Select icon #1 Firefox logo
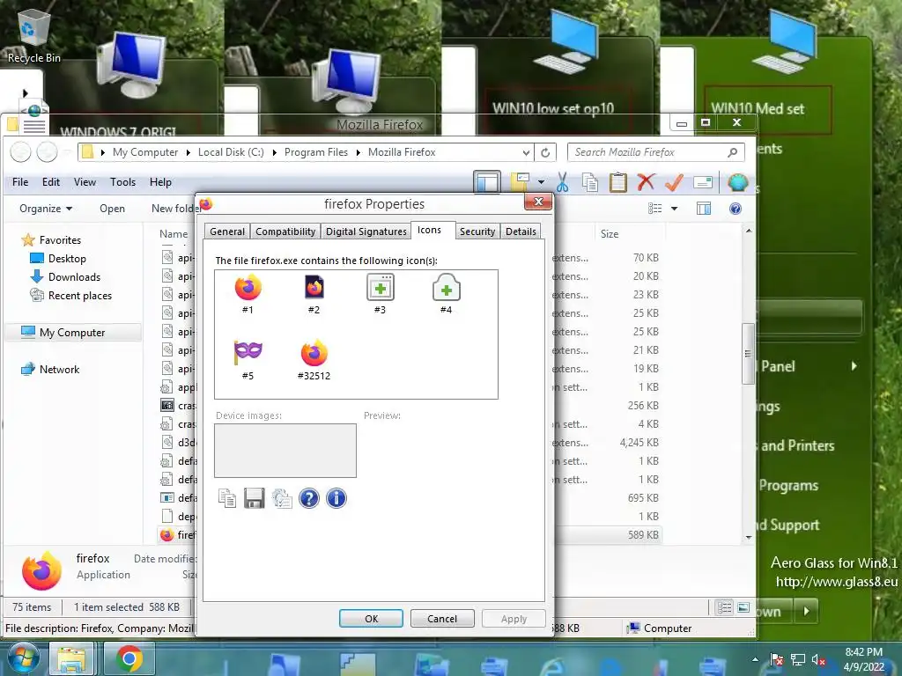Image resolution: width=902 pixels, height=676 pixels. click(248, 288)
